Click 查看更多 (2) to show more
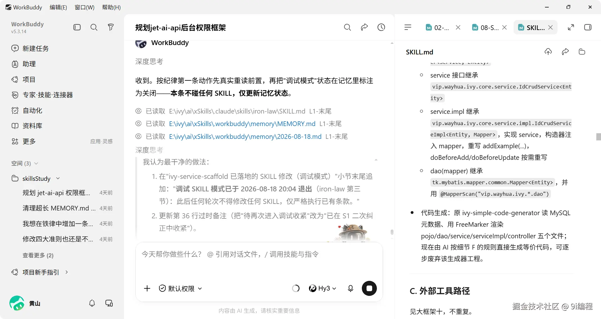This screenshot has height=319, width=601. 38,255
